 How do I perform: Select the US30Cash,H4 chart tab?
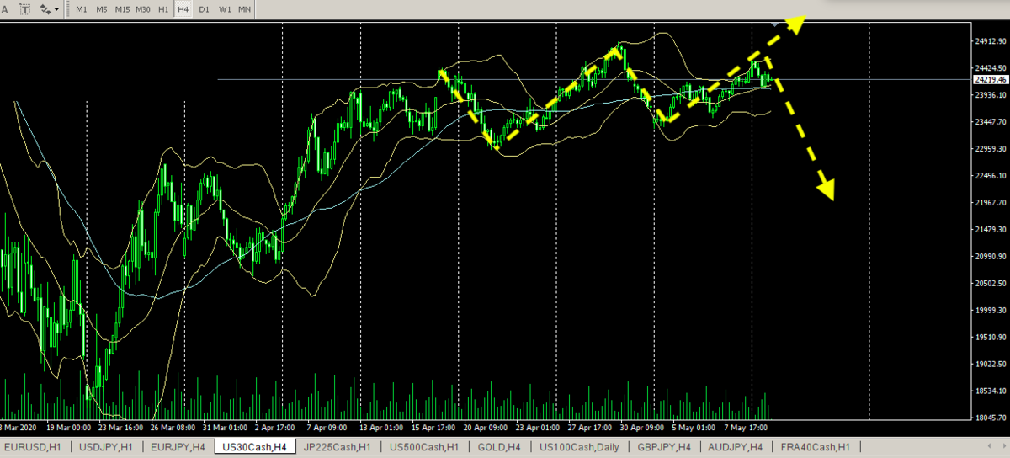tap(255, 447)
